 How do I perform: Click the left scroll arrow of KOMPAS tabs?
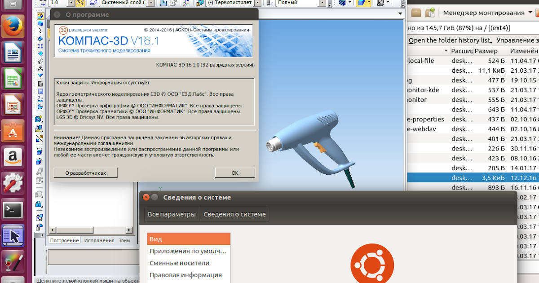[x=53, y=230]
